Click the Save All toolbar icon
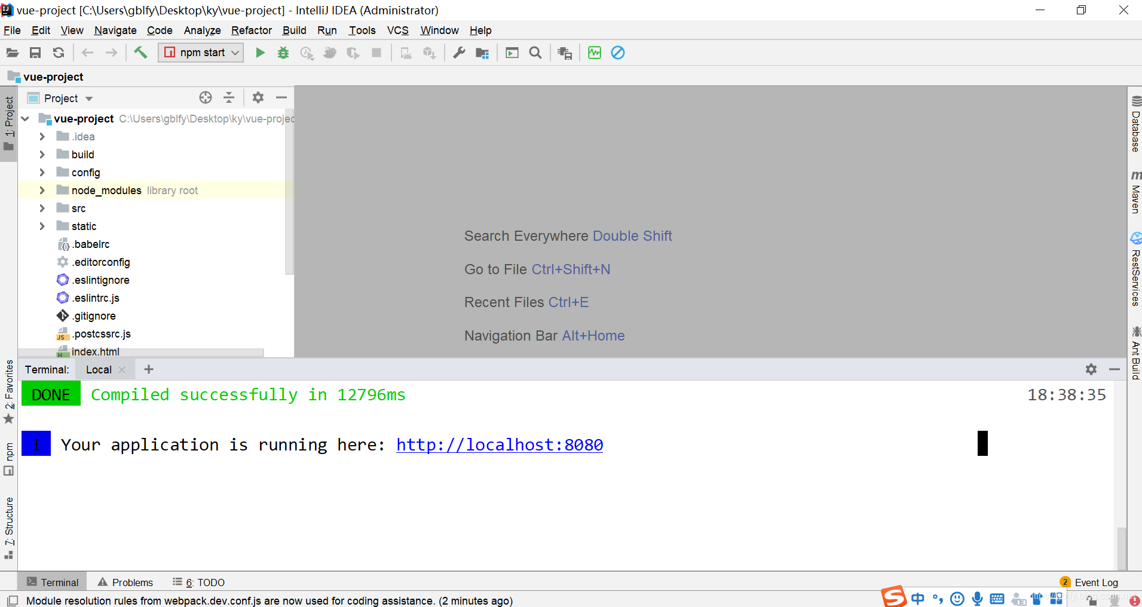The height and width of the screenshot is (607, 1142). [35, 53]
